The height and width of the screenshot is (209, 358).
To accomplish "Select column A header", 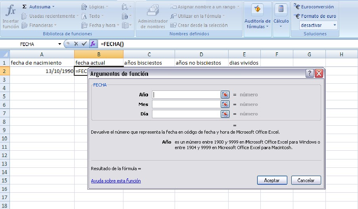I will click(x=42, y=54).
